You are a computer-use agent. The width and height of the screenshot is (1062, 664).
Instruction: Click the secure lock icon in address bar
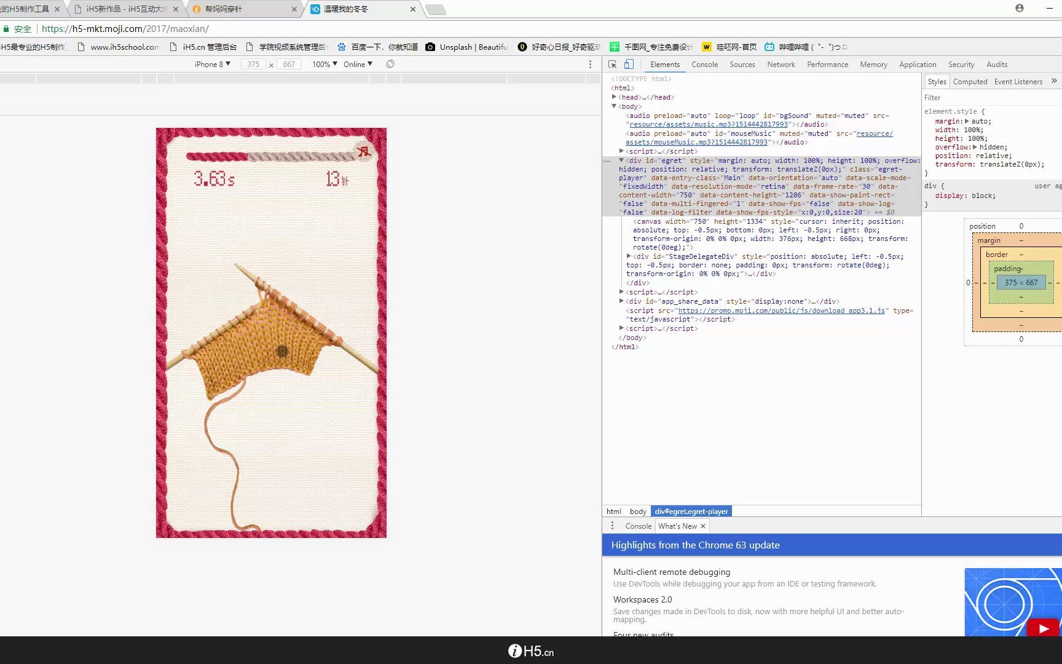pyautogui.click(x=6, y=29)
